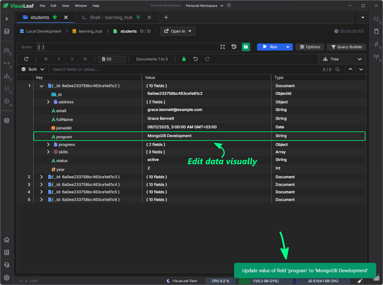Expand the progress object
Image resolution: width=383 pixels, height=285 pixels.
[48, 144]
